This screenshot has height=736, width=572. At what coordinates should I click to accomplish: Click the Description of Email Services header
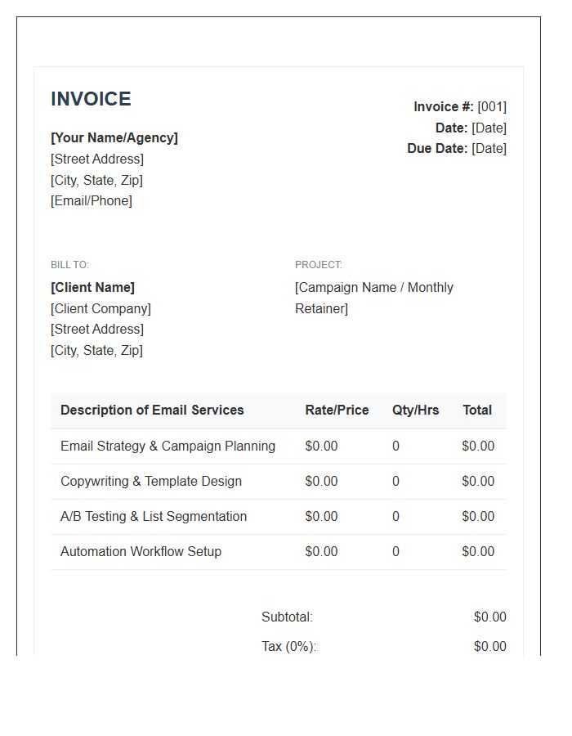152,411
